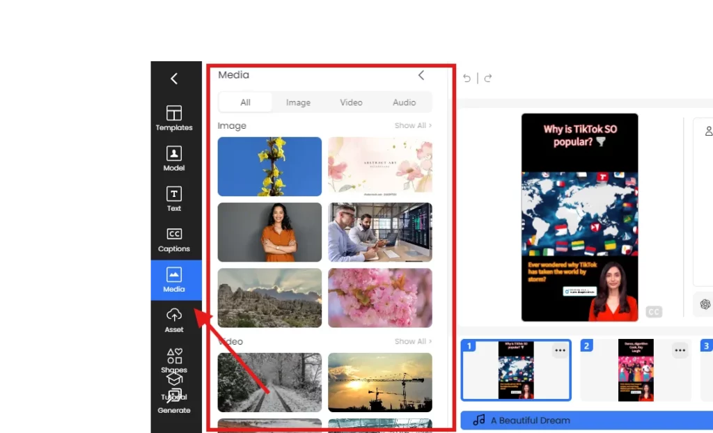713x433 pixels.
Task: Switch to the Image tab
Action: point(298,102)
